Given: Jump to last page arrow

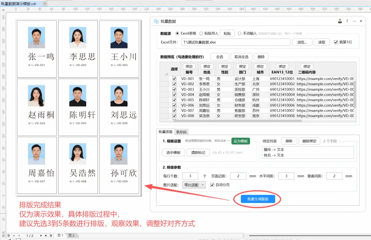Looking at the screenshot, I should (46, 236).
